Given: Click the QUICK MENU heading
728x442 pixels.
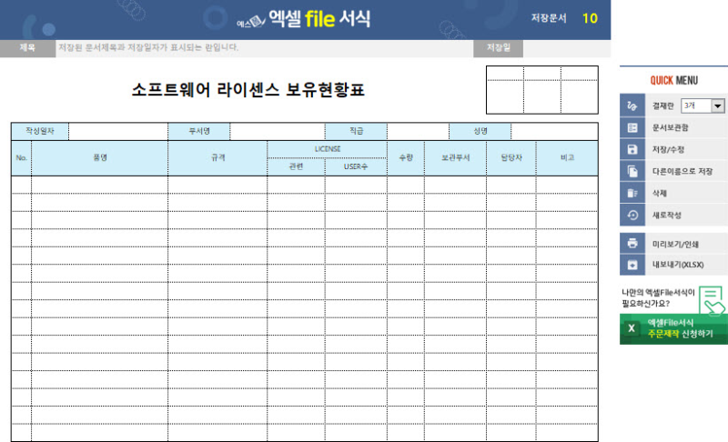Looking at the screenshot, I should (x=673, y=81).
